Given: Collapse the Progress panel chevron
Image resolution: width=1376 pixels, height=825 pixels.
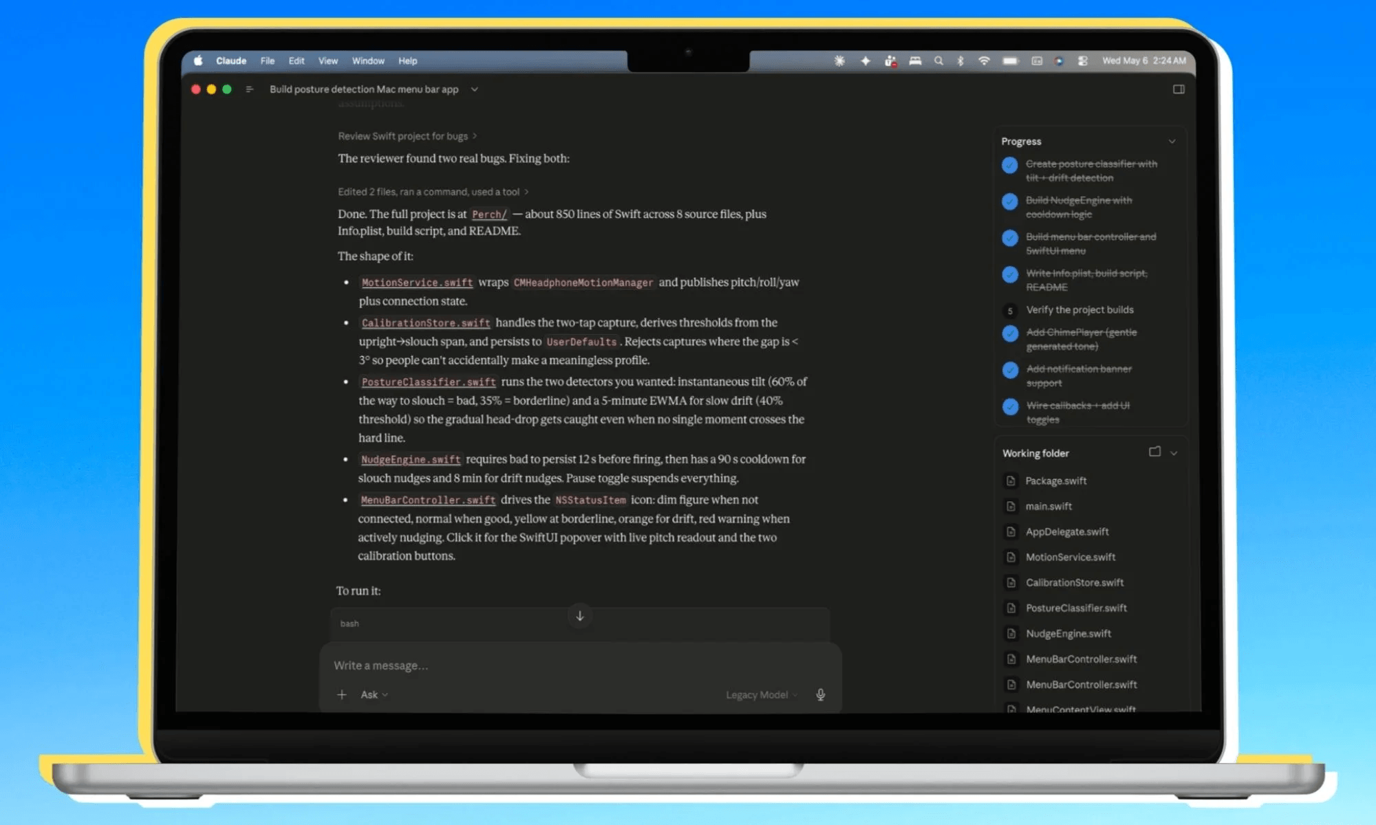Looking at the screenshot, I should (x=1172, y=141).
